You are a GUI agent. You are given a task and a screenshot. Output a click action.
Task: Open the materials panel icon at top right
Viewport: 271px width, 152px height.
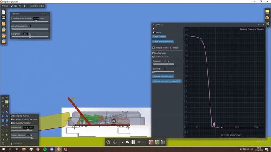[x=267, y=11]
